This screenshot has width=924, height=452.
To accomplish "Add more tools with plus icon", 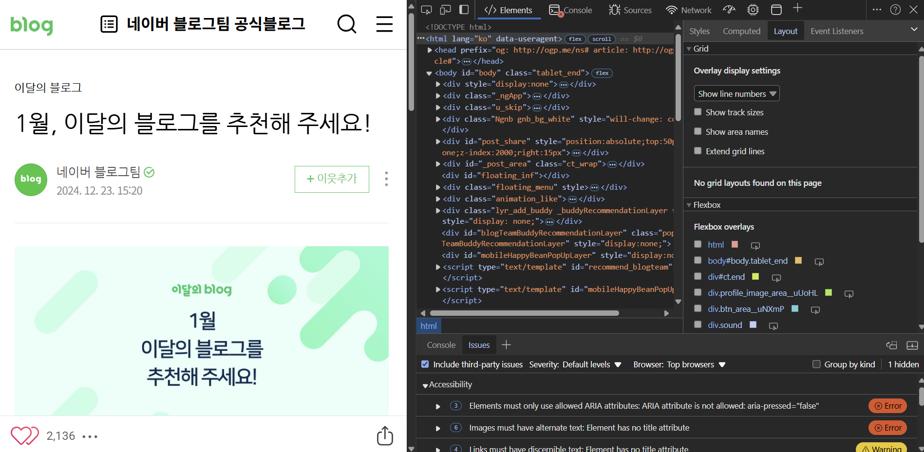I will pos(797,8).
